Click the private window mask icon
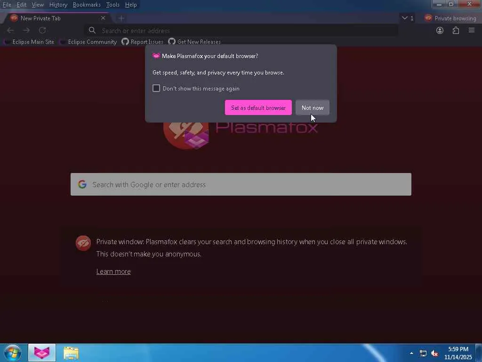The image size is (482, 362). 83,243
